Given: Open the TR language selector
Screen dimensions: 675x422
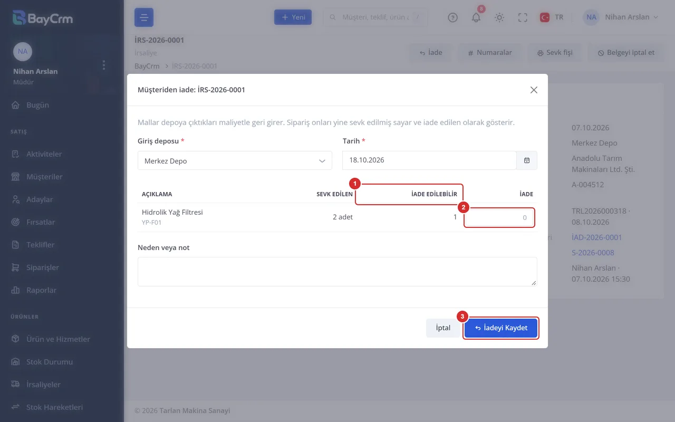Looking at the screenshot, I should point(552,17).
